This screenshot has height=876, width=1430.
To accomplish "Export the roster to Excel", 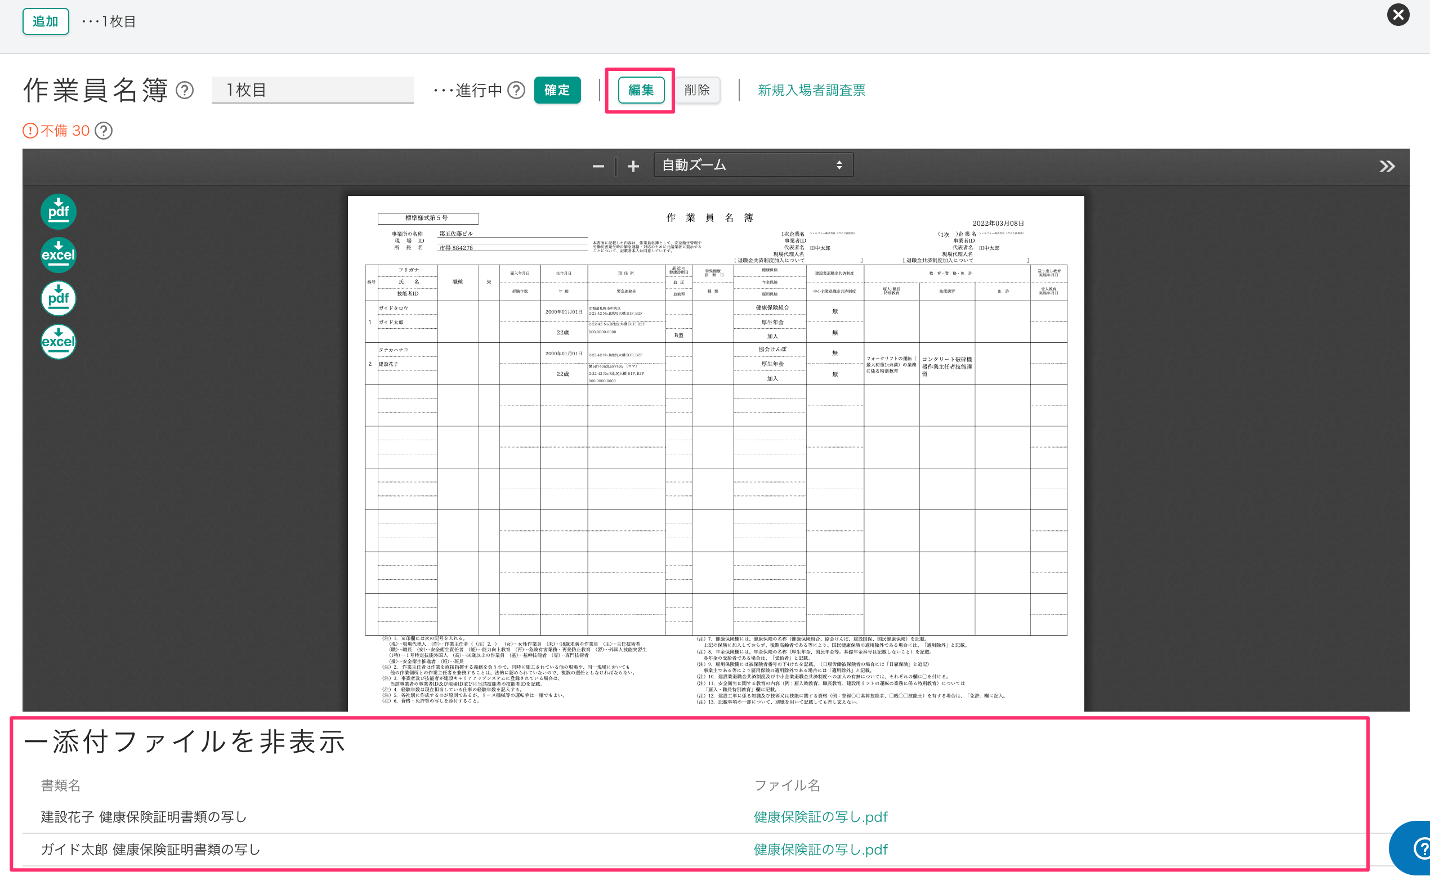I will [x=58, y=255].
